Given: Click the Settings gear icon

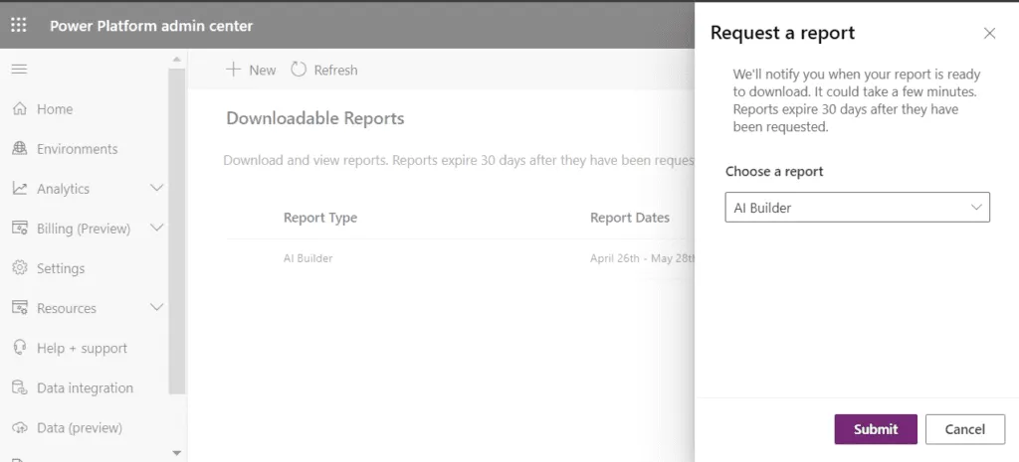Looking at the screenshot, I should tap(20, 268).
